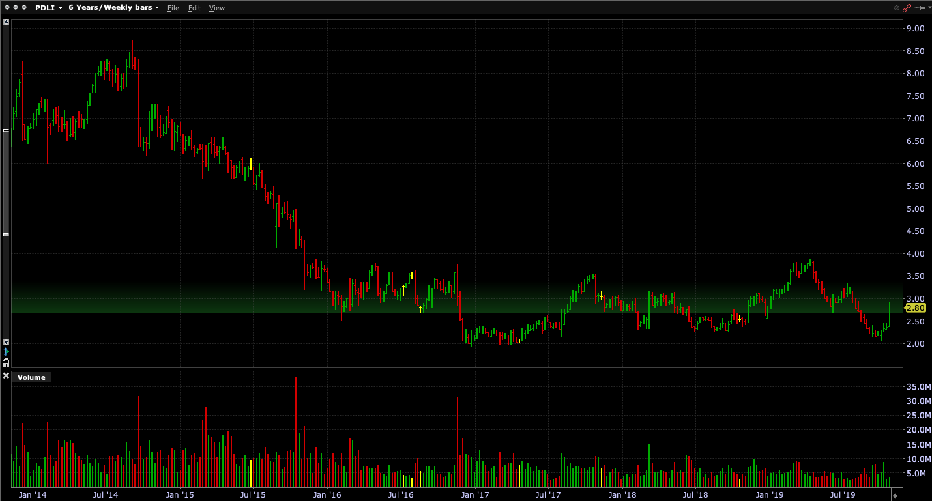This screenshot has height=501, width=932.
Task: Click the Jan '14 date axis label
Action: pos(32,494)
